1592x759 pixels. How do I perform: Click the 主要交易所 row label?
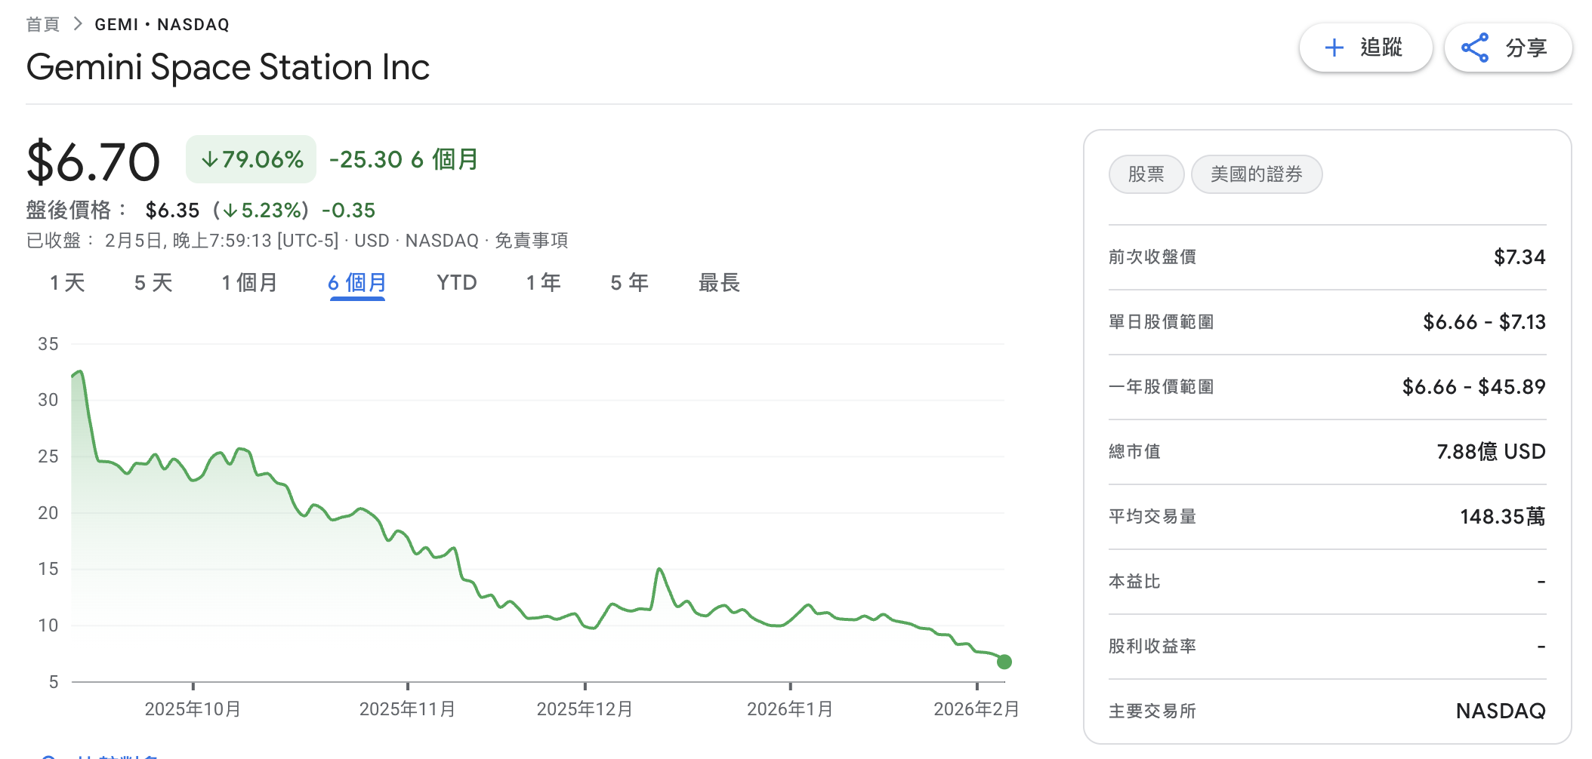(1152, 711)
